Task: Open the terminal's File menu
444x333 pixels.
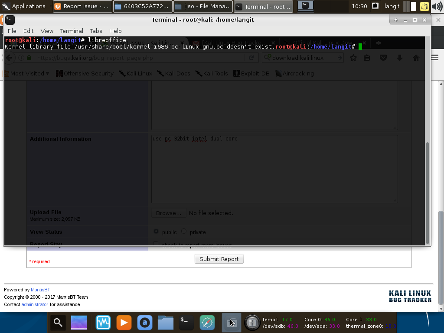Action: [x=12, y=31]
